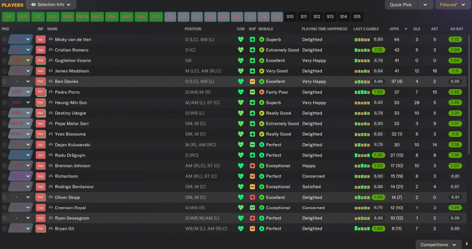Click James Maddison's Very Good morale icon
472x249 pixels.
coord(262,71)
